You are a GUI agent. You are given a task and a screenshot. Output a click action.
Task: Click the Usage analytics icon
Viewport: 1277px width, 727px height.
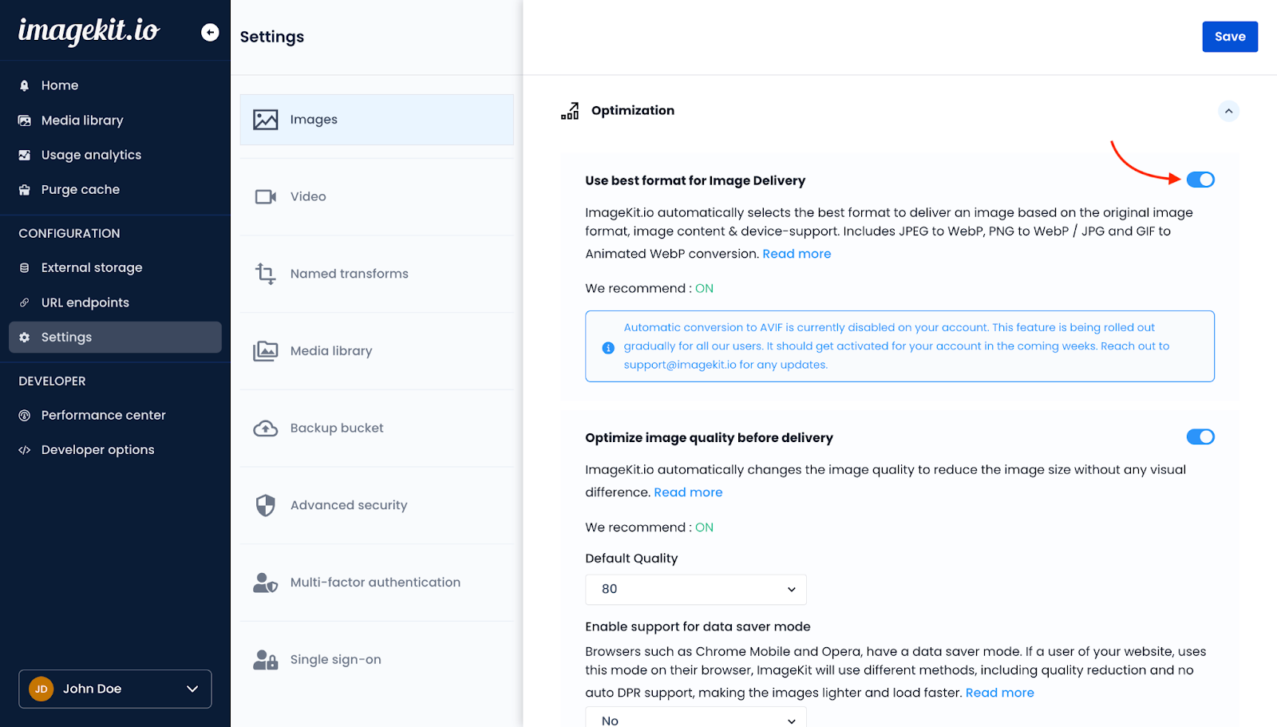(x=25, y=155)
